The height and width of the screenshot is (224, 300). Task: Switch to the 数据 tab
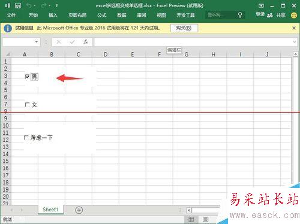click(x=122, y=15)
